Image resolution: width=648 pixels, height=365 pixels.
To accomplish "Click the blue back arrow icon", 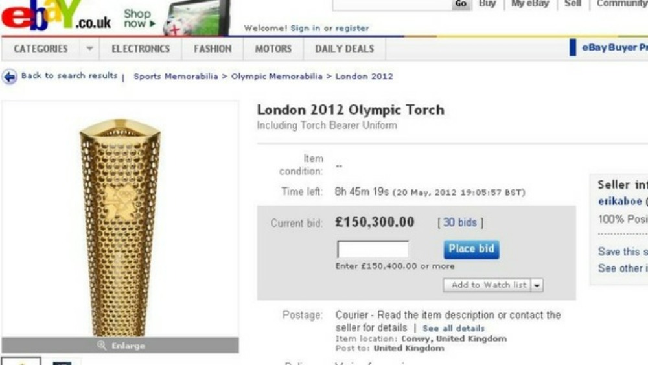I will coord(10,77).
